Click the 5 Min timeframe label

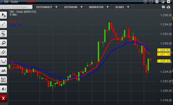click(x=13, y=15)
